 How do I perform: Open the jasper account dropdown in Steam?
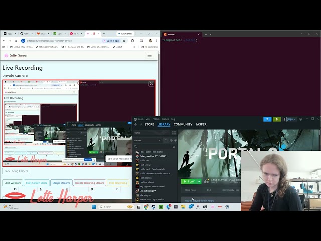[291, 119]
